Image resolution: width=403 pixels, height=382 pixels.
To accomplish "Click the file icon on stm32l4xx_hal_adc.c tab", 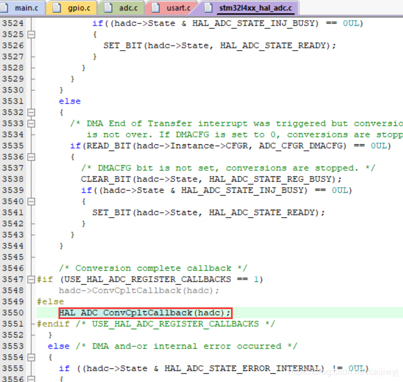I will (208, 8).
